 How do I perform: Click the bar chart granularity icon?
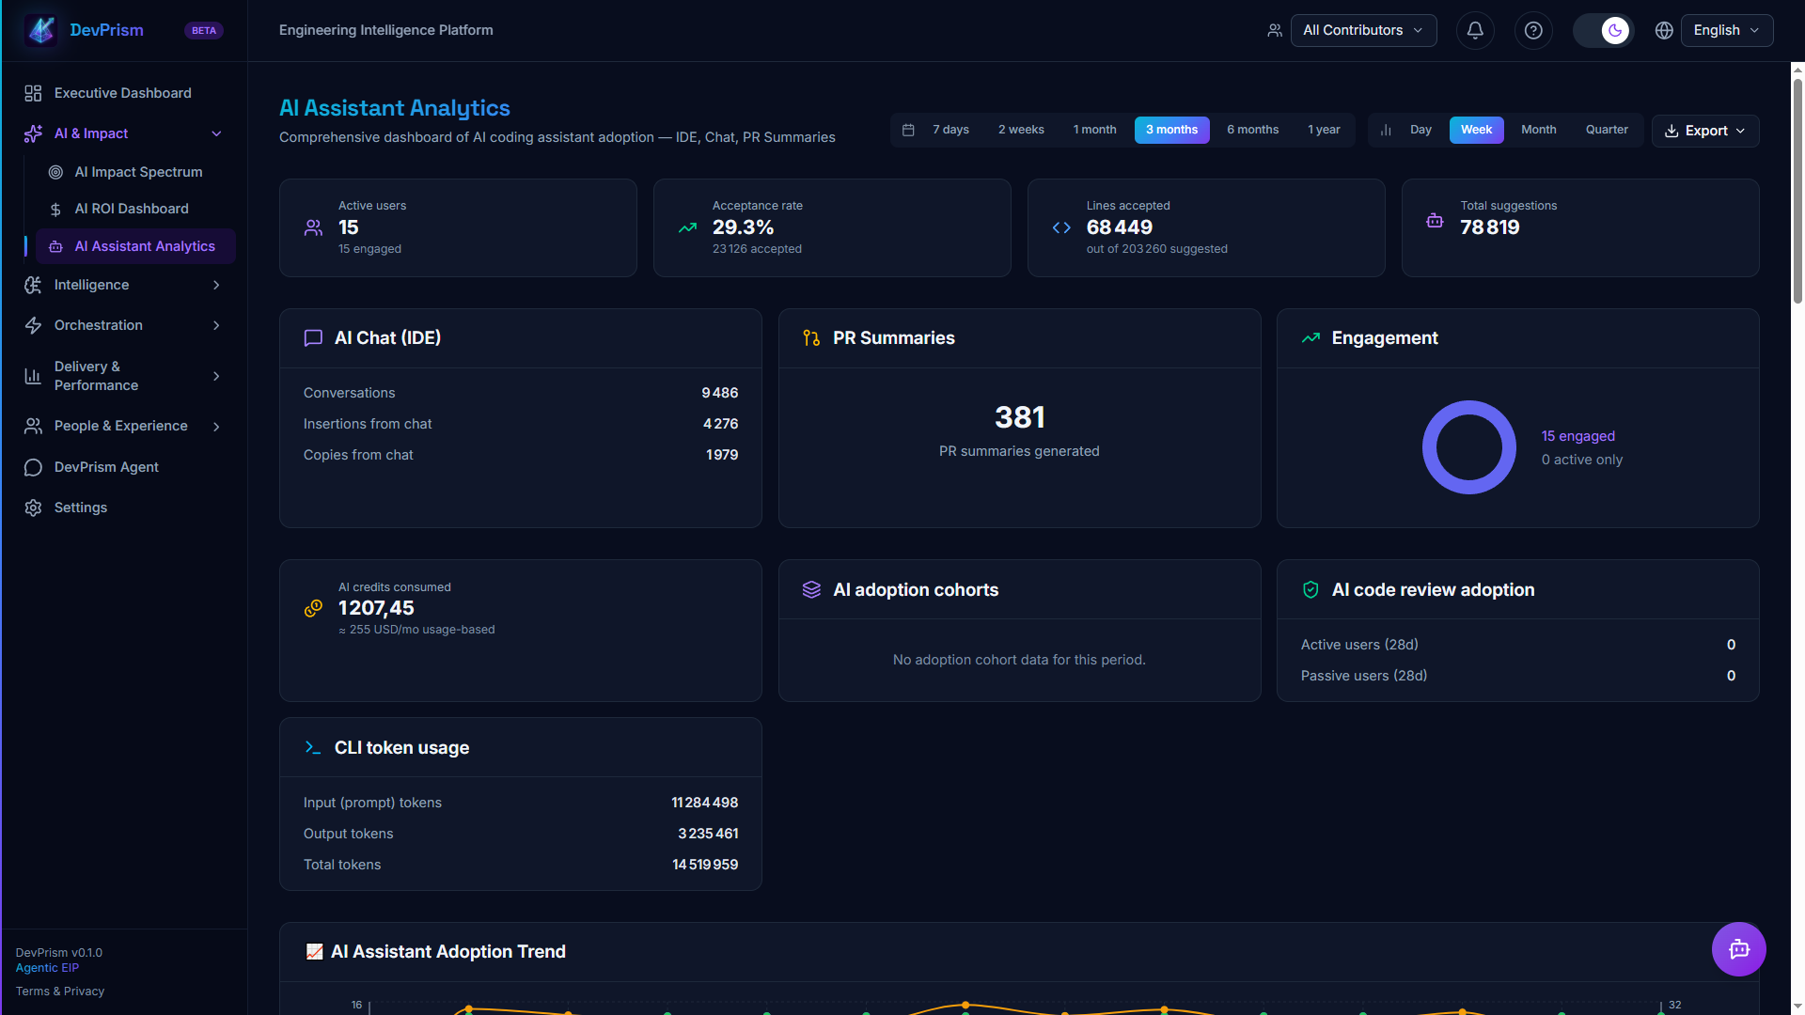click(1386, 130)
